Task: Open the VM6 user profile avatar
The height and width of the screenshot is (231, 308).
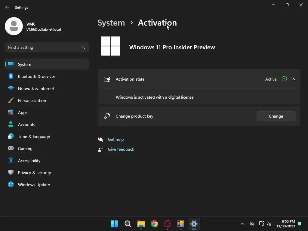Action: coord(14,26)
